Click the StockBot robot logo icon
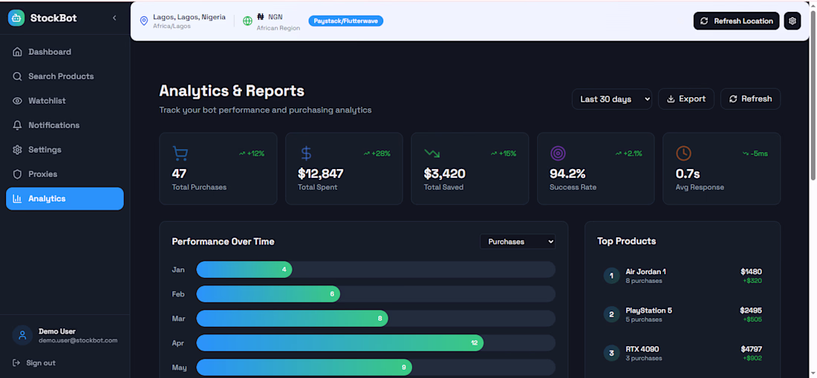 16,18
